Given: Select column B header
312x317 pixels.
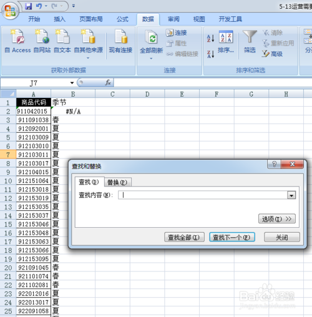Looking at the screenshot, I should (73, 94).
